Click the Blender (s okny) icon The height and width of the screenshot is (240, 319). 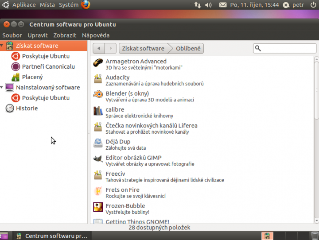pos(98,94)
